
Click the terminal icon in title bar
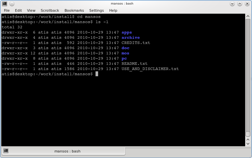pyautogui.click(x=5, y=4)
